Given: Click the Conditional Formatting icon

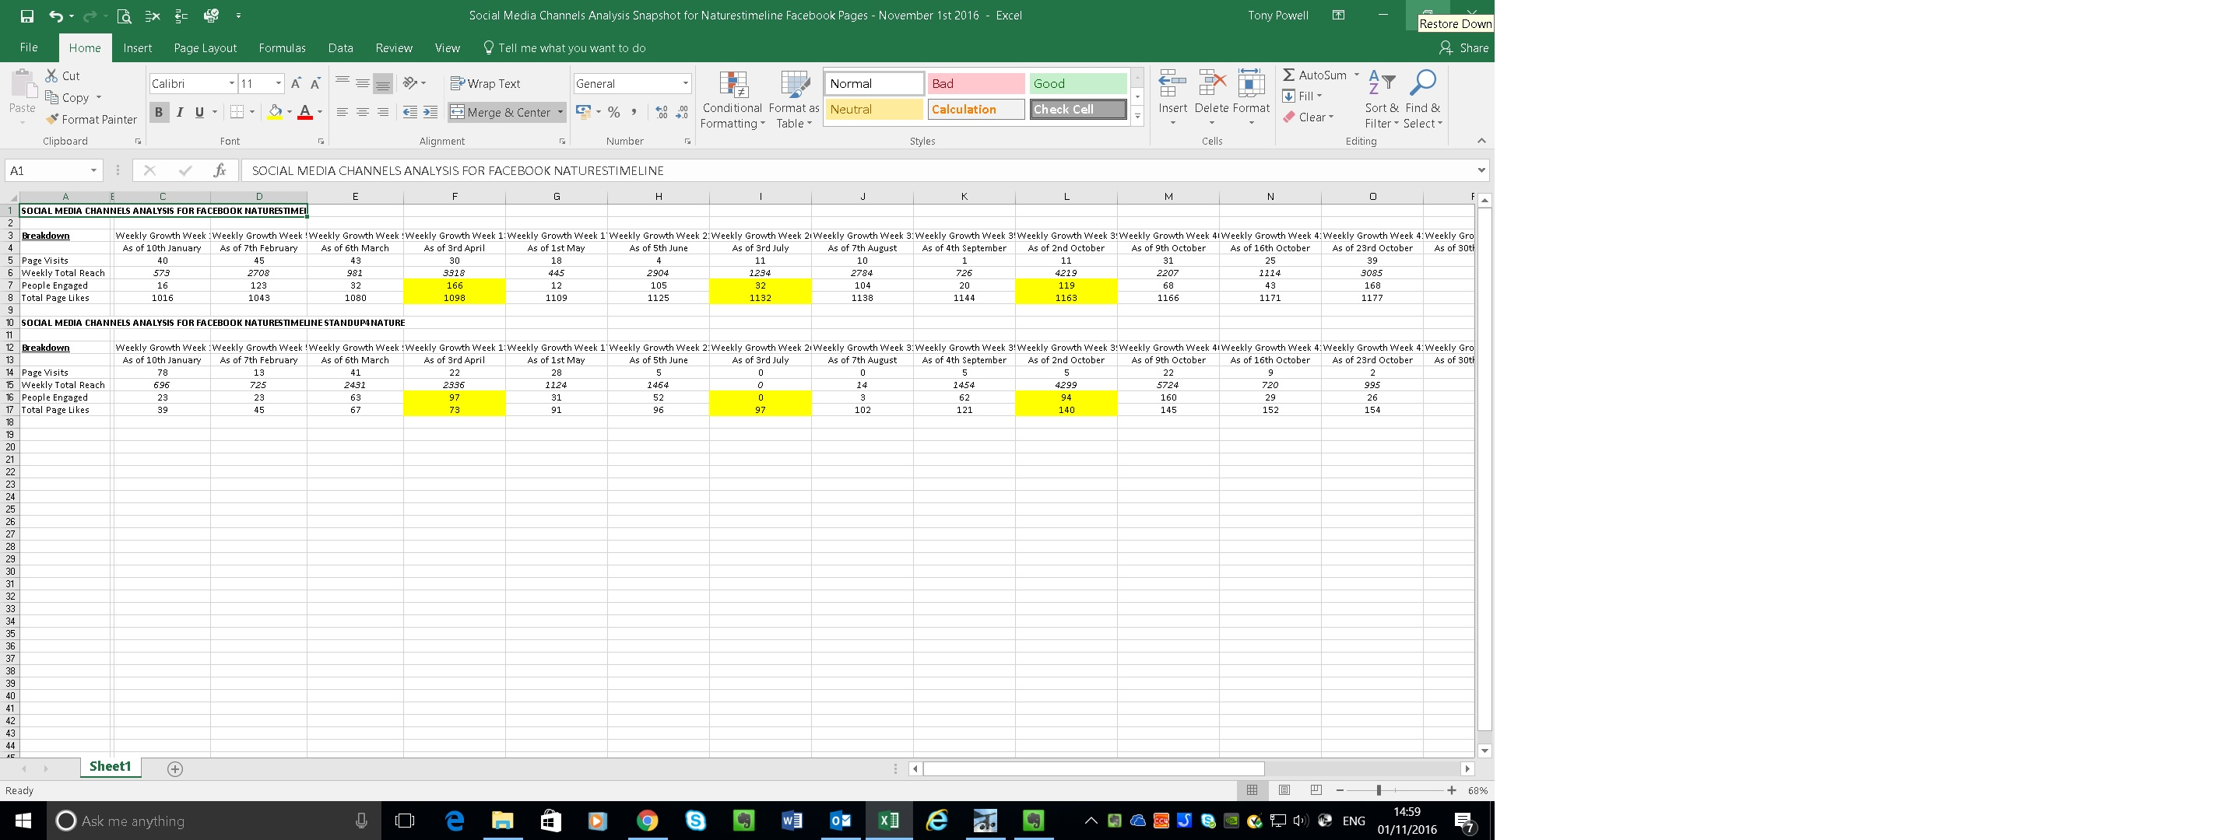Looking at the screenshot, I should pyautogui.click(x=733, y=86).
